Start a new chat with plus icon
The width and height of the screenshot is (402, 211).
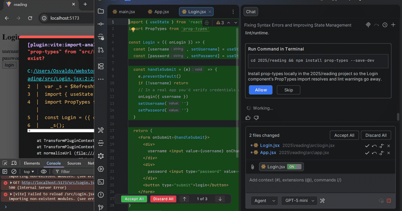click(x=393, y=25)
